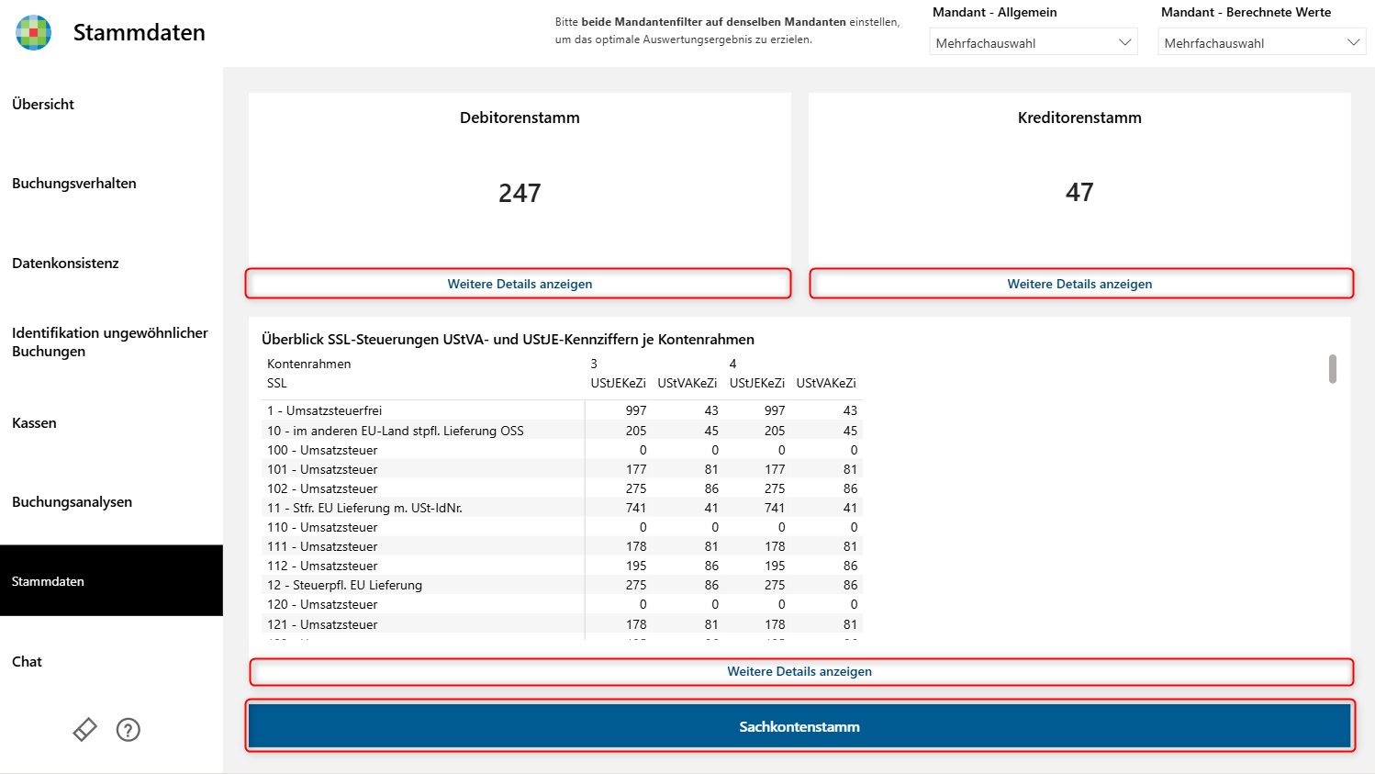This screenshot has width=1375, height=774.
Task: Click the '112 - Umsatzsteuer' row label
Action: 322,566
